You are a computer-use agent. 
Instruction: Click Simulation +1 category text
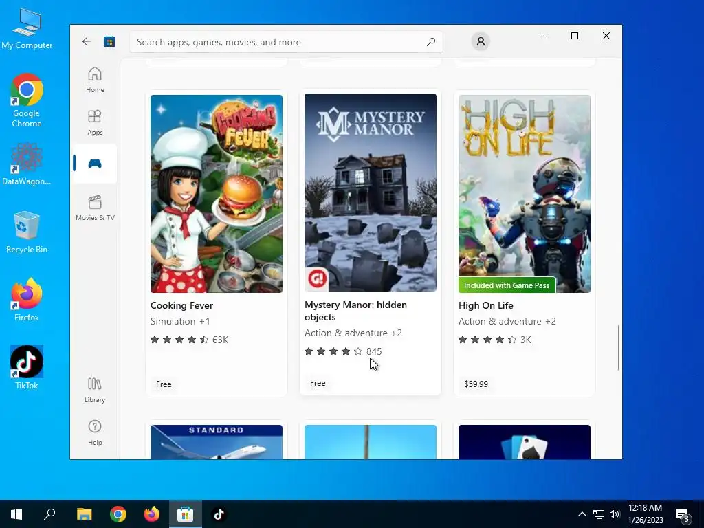point(180,321)
